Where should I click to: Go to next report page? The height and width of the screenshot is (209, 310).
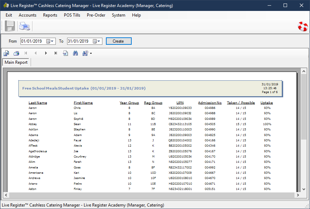click(x=46, y=53)
